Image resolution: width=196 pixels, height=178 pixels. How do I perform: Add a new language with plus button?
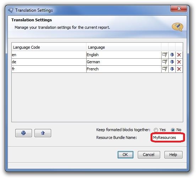coord(23,133)
